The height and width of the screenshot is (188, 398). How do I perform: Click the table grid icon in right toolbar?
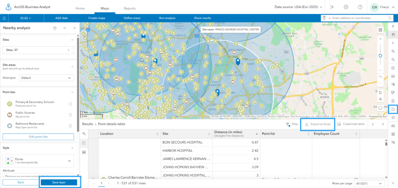(393, 134)
